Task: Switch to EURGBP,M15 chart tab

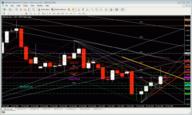Action: [34, 109]
